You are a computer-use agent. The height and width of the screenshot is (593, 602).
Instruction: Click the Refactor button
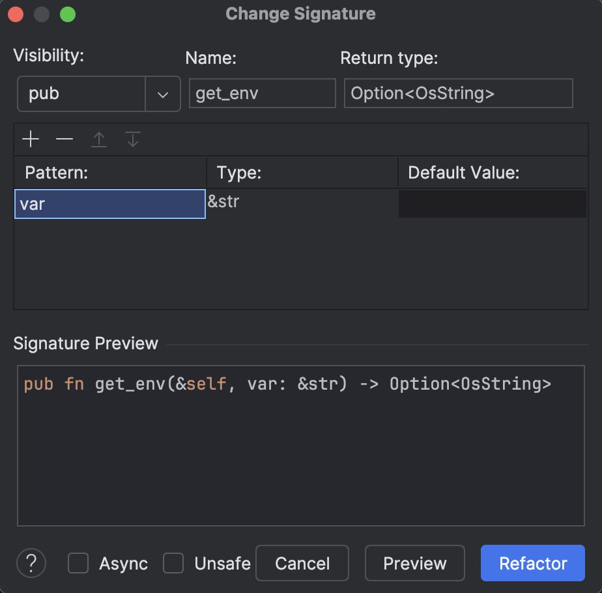click(x=532, y=563)
